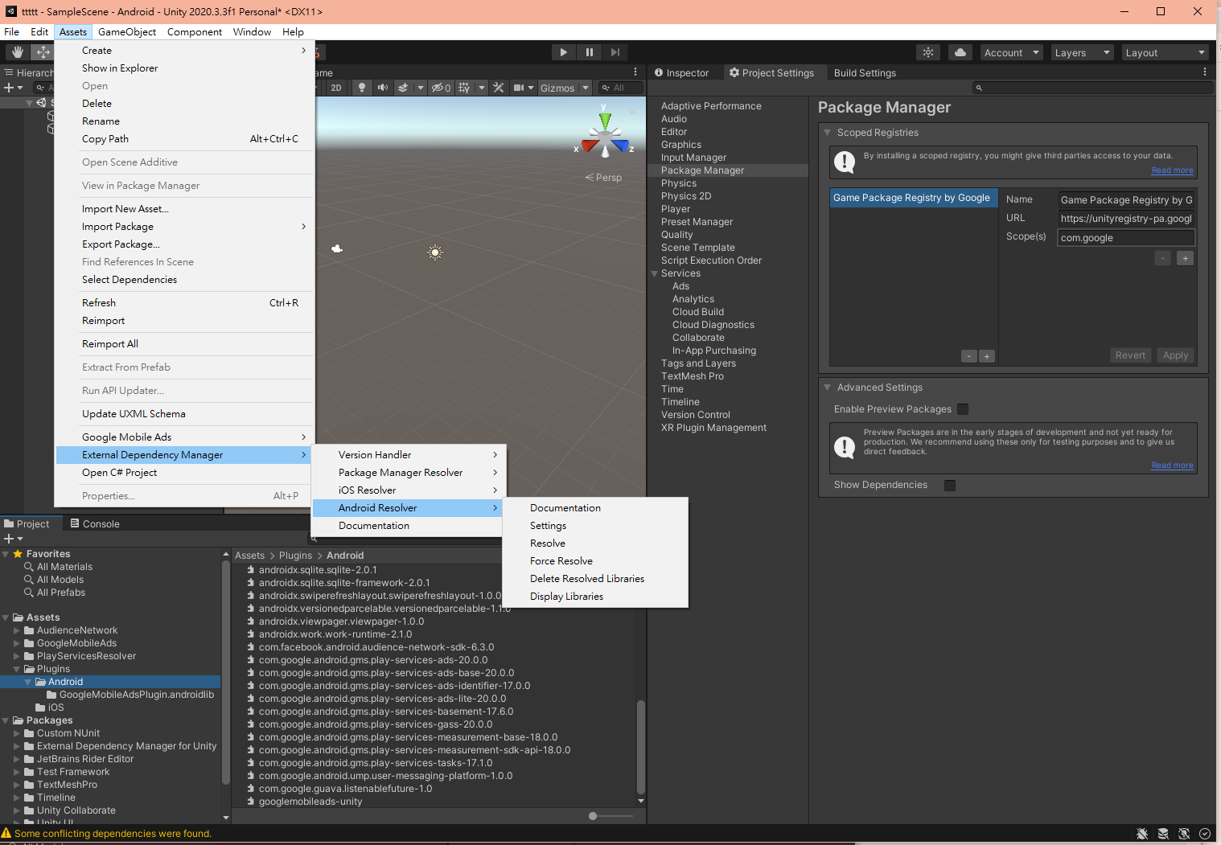The height and width of the screenshot is (845, 1221).
Task: Toggle hidden objects visibility count icon
Action: [x=442, y=88]
